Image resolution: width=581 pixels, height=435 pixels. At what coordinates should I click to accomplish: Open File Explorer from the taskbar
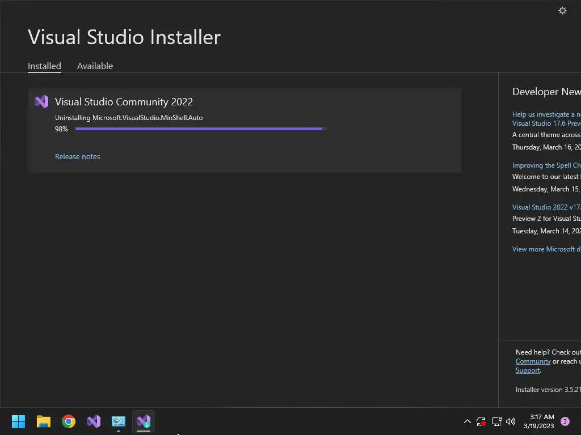point(43,421)
